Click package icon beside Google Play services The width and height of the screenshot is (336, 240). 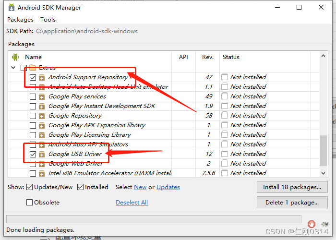(42, 96)
